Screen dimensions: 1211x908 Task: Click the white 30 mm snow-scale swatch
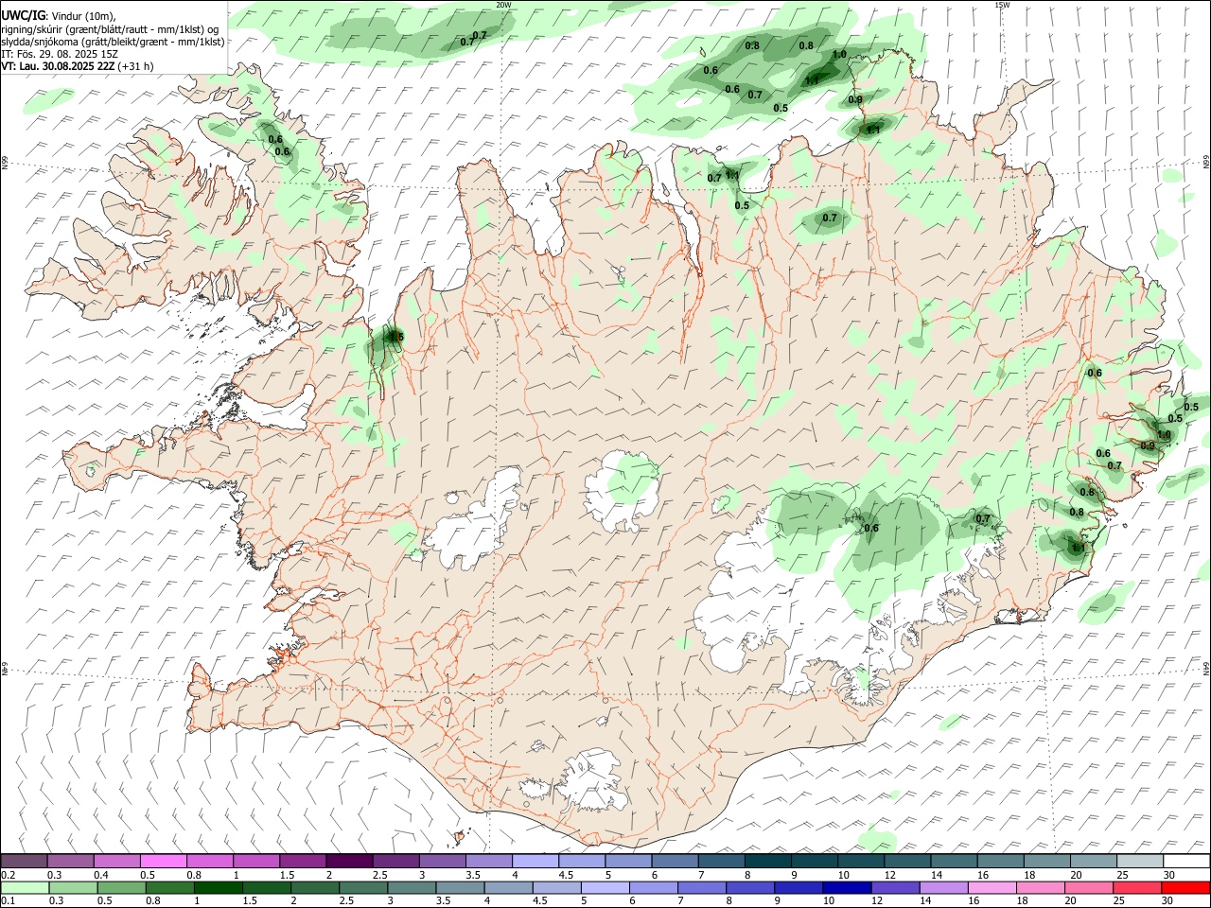[x=1186, y=861]
